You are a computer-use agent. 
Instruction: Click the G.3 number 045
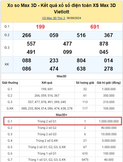[104, 52]
